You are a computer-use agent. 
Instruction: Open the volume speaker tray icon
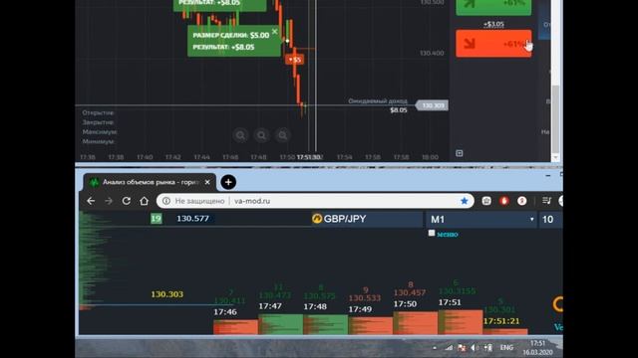(x=475, y=348)
